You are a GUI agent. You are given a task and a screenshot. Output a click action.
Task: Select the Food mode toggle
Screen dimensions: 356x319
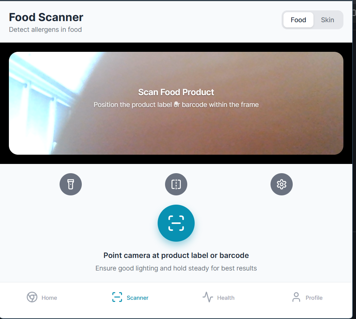pyautogui.click(x=298, y=20)
